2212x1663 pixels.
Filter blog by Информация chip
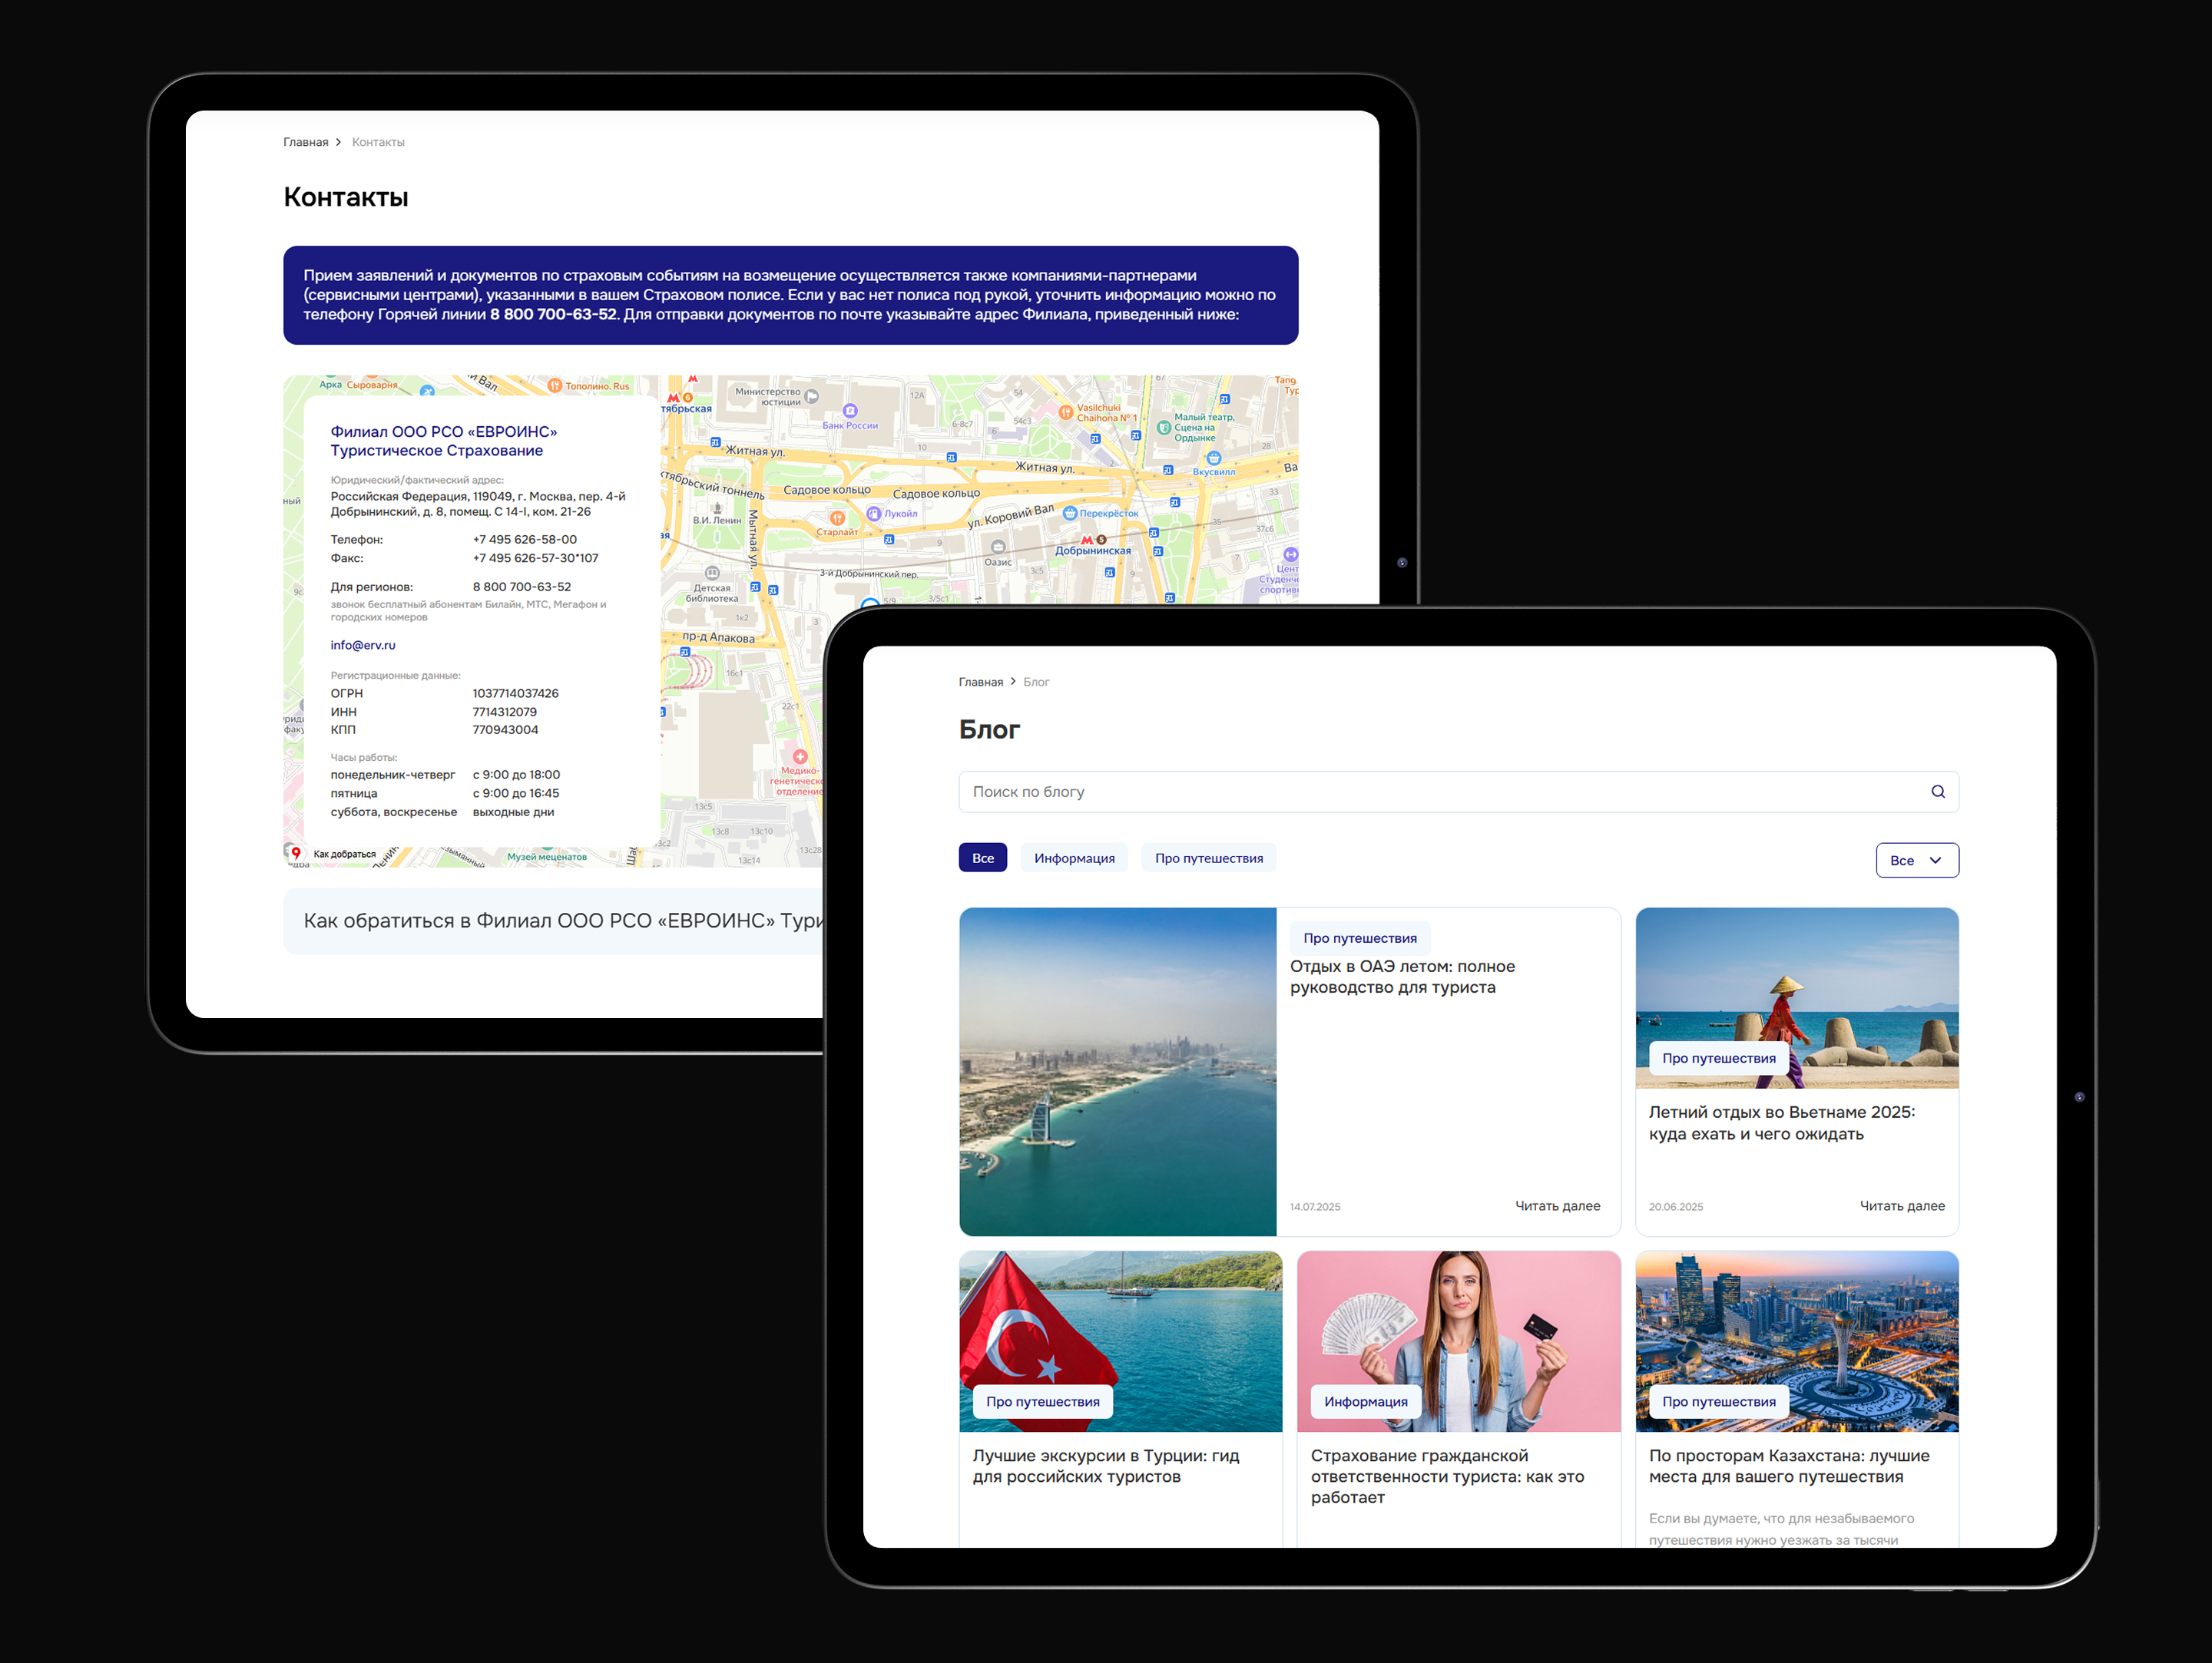click(1074, 858)
